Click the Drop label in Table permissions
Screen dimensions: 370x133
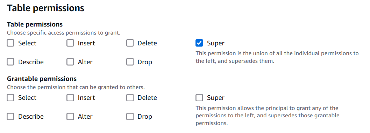pos(145,62)
